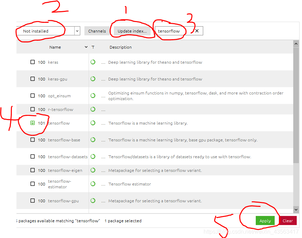The height and width of the screenshot is (238, 302).
Task: Click the tensorflow-eigen row type icon
Action: click(x=93, y=170)
